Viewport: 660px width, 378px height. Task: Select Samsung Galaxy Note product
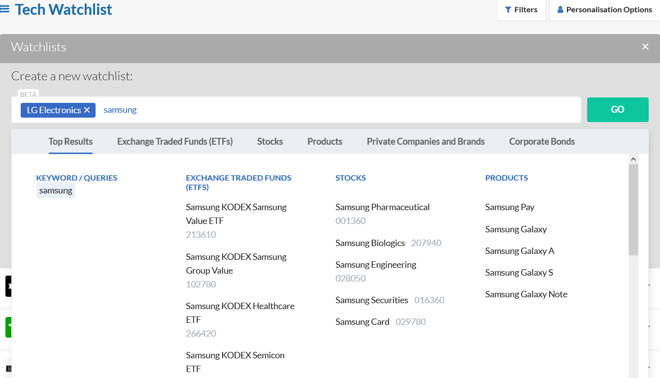coord(526,294)
